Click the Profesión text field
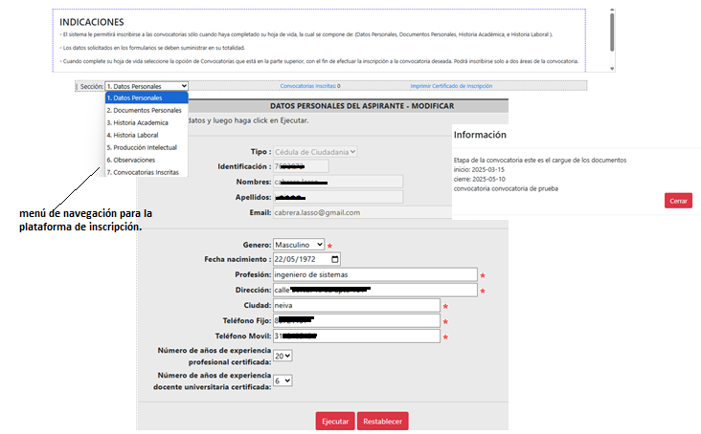The image size is (701, 434). pos(373,274)
